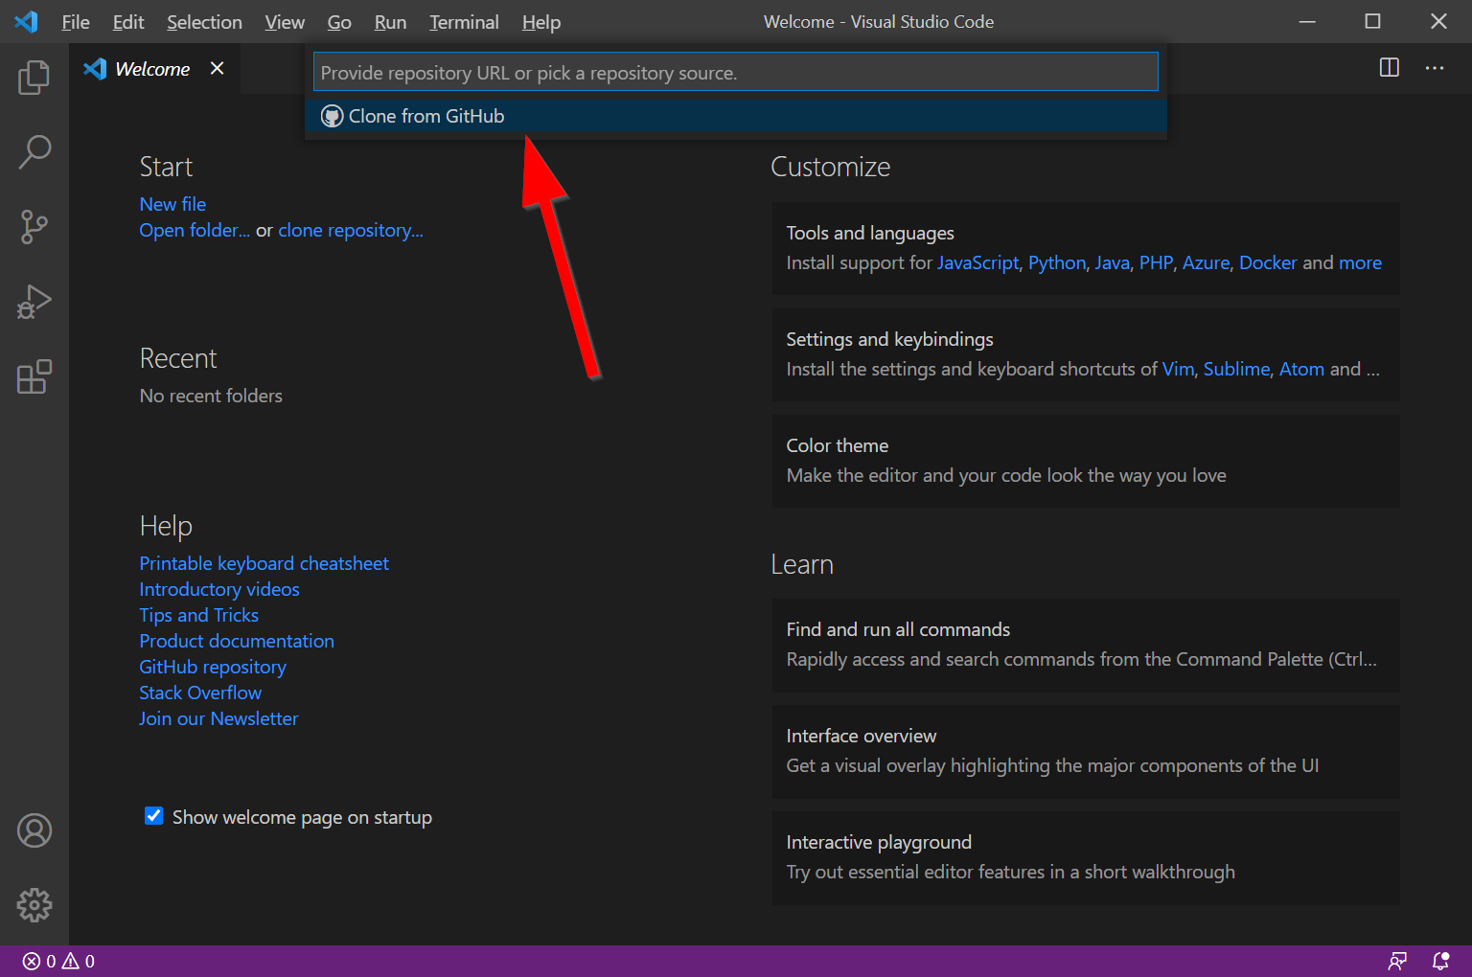Open Source Control view icon
The height and width of the screenshot is (977, 1472).
point(34,227)
